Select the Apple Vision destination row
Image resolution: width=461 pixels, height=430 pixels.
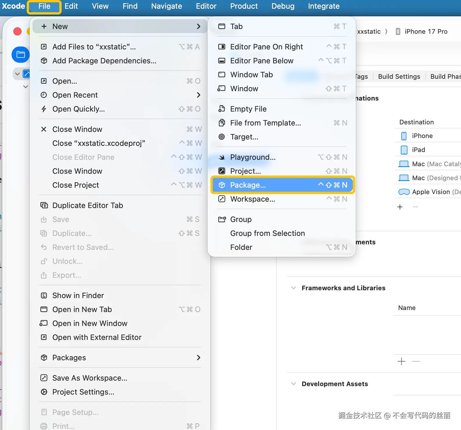coord(428,192)
